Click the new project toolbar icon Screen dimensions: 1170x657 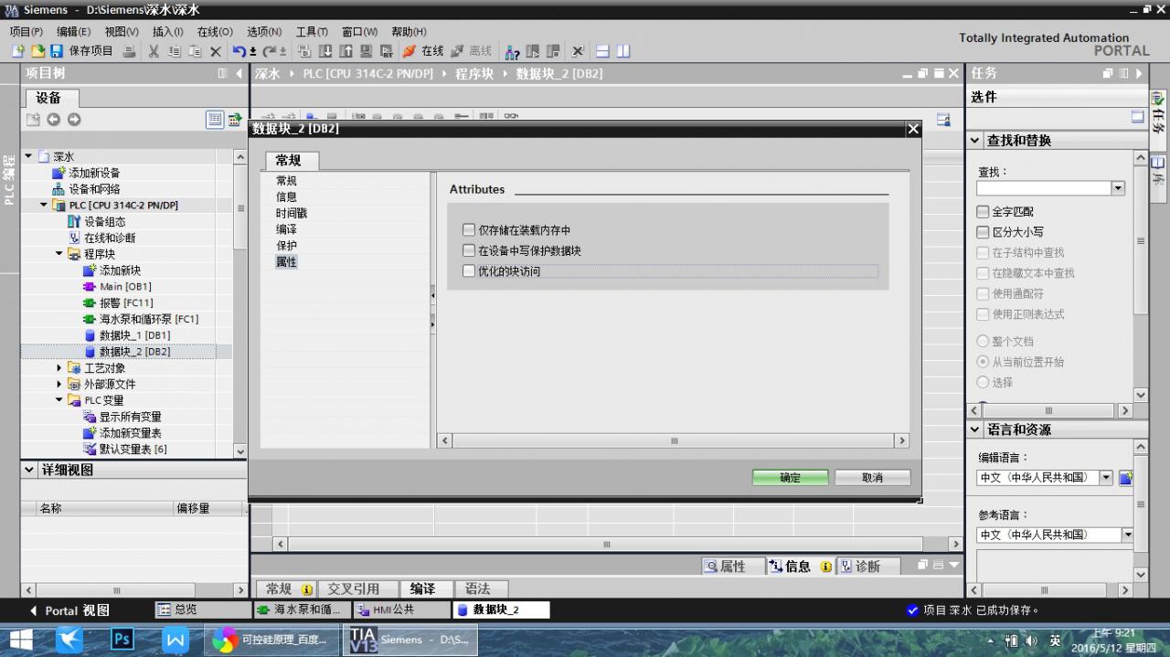[x=17, y=51]
